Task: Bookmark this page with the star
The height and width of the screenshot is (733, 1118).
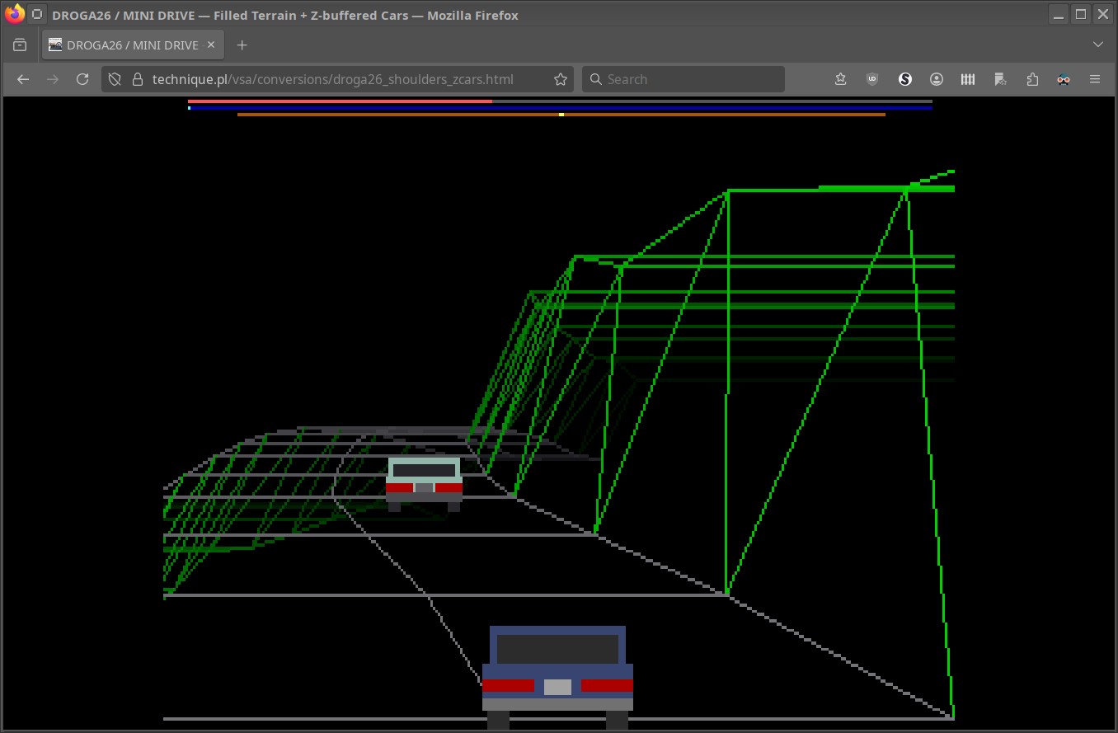Action: point(561,79)
